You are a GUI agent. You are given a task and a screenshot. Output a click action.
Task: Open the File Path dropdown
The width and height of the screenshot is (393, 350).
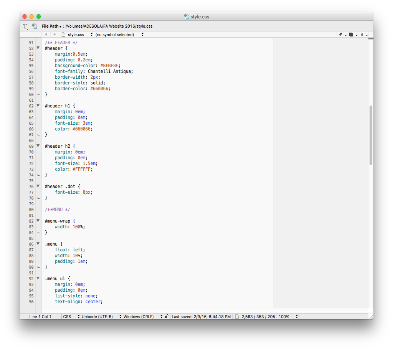click(52, 26)
